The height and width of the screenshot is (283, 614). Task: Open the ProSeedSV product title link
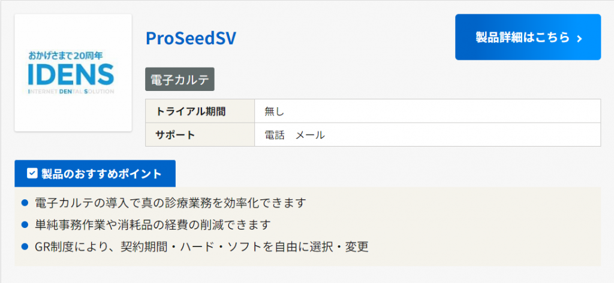(x=191, y=38)
